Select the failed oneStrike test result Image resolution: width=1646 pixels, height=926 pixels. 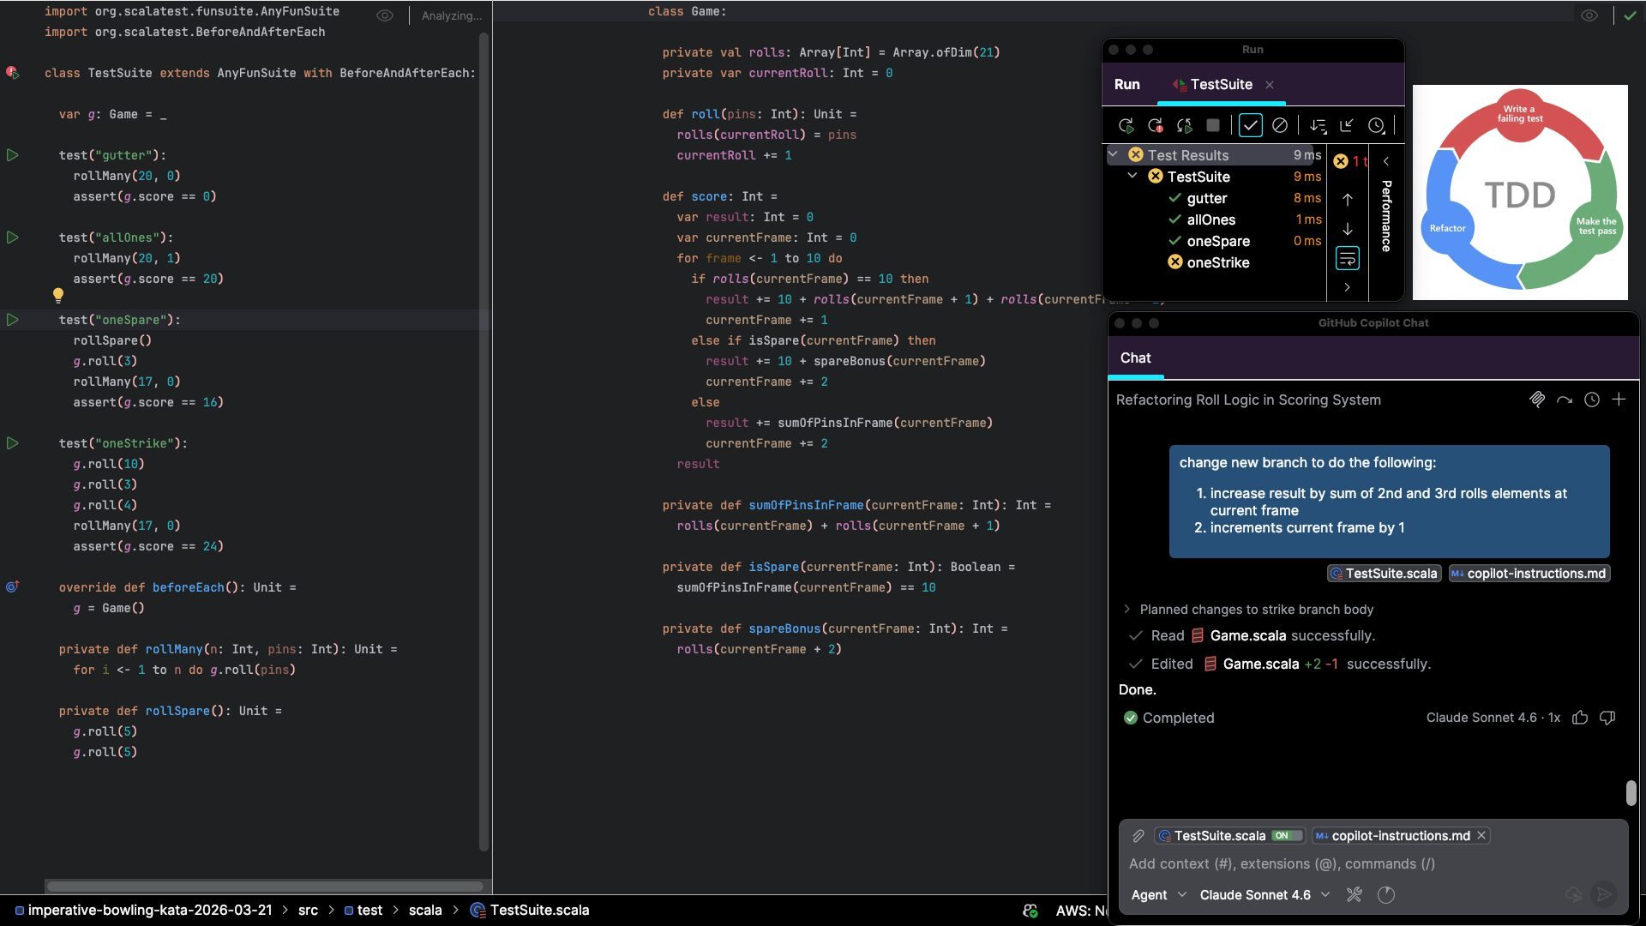click(1217, 262)
